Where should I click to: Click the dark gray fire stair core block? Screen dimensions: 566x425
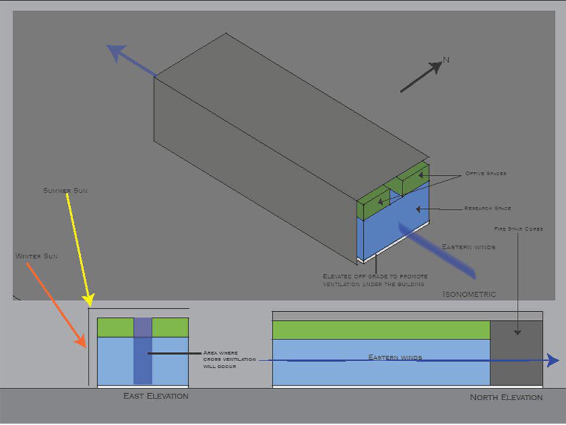[516, 353]
